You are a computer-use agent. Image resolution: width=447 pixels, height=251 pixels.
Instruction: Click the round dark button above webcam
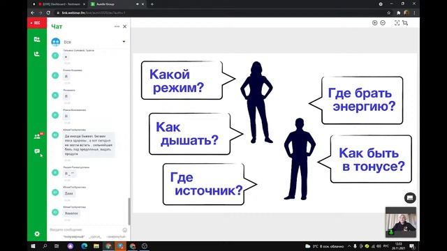[410, 198]
